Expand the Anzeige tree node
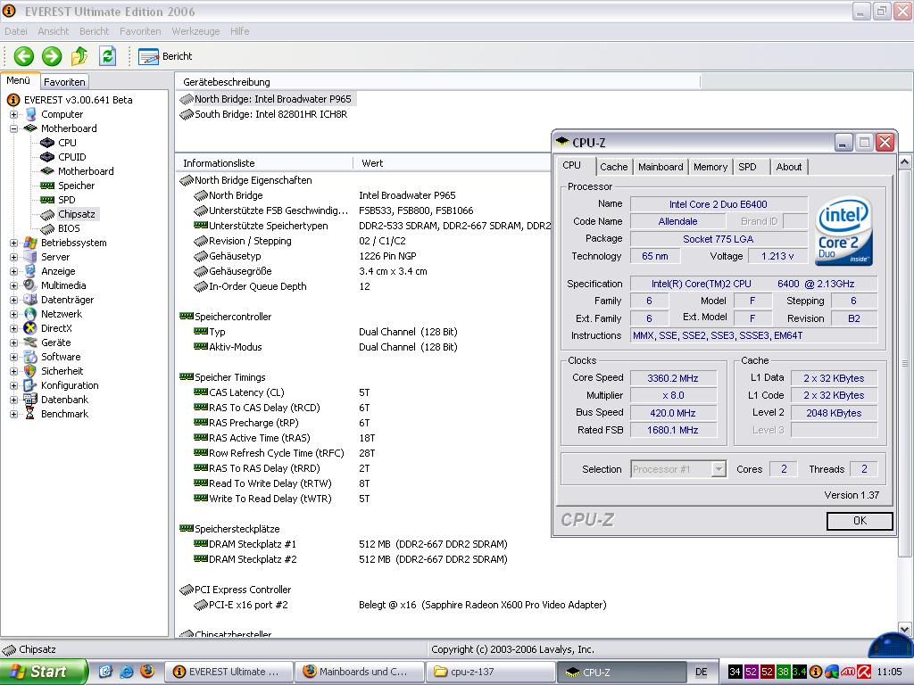The height and width of the screenshot is (685, 914). (13, 271)
